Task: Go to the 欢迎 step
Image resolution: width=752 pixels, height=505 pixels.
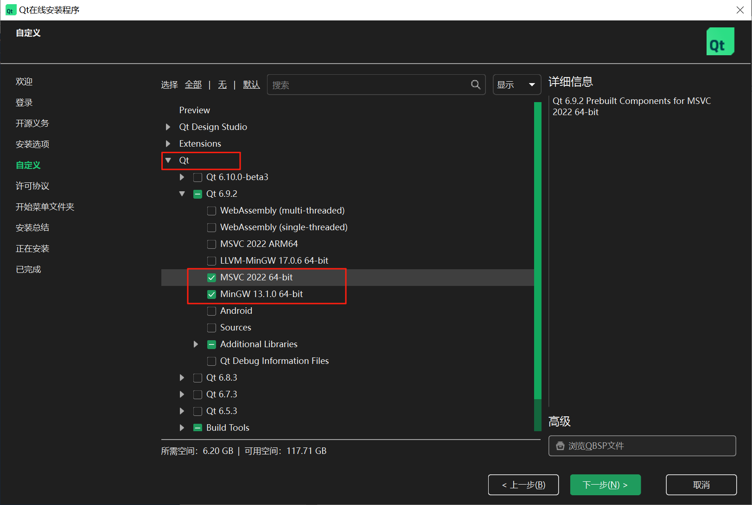Action: tap(24, 82)
